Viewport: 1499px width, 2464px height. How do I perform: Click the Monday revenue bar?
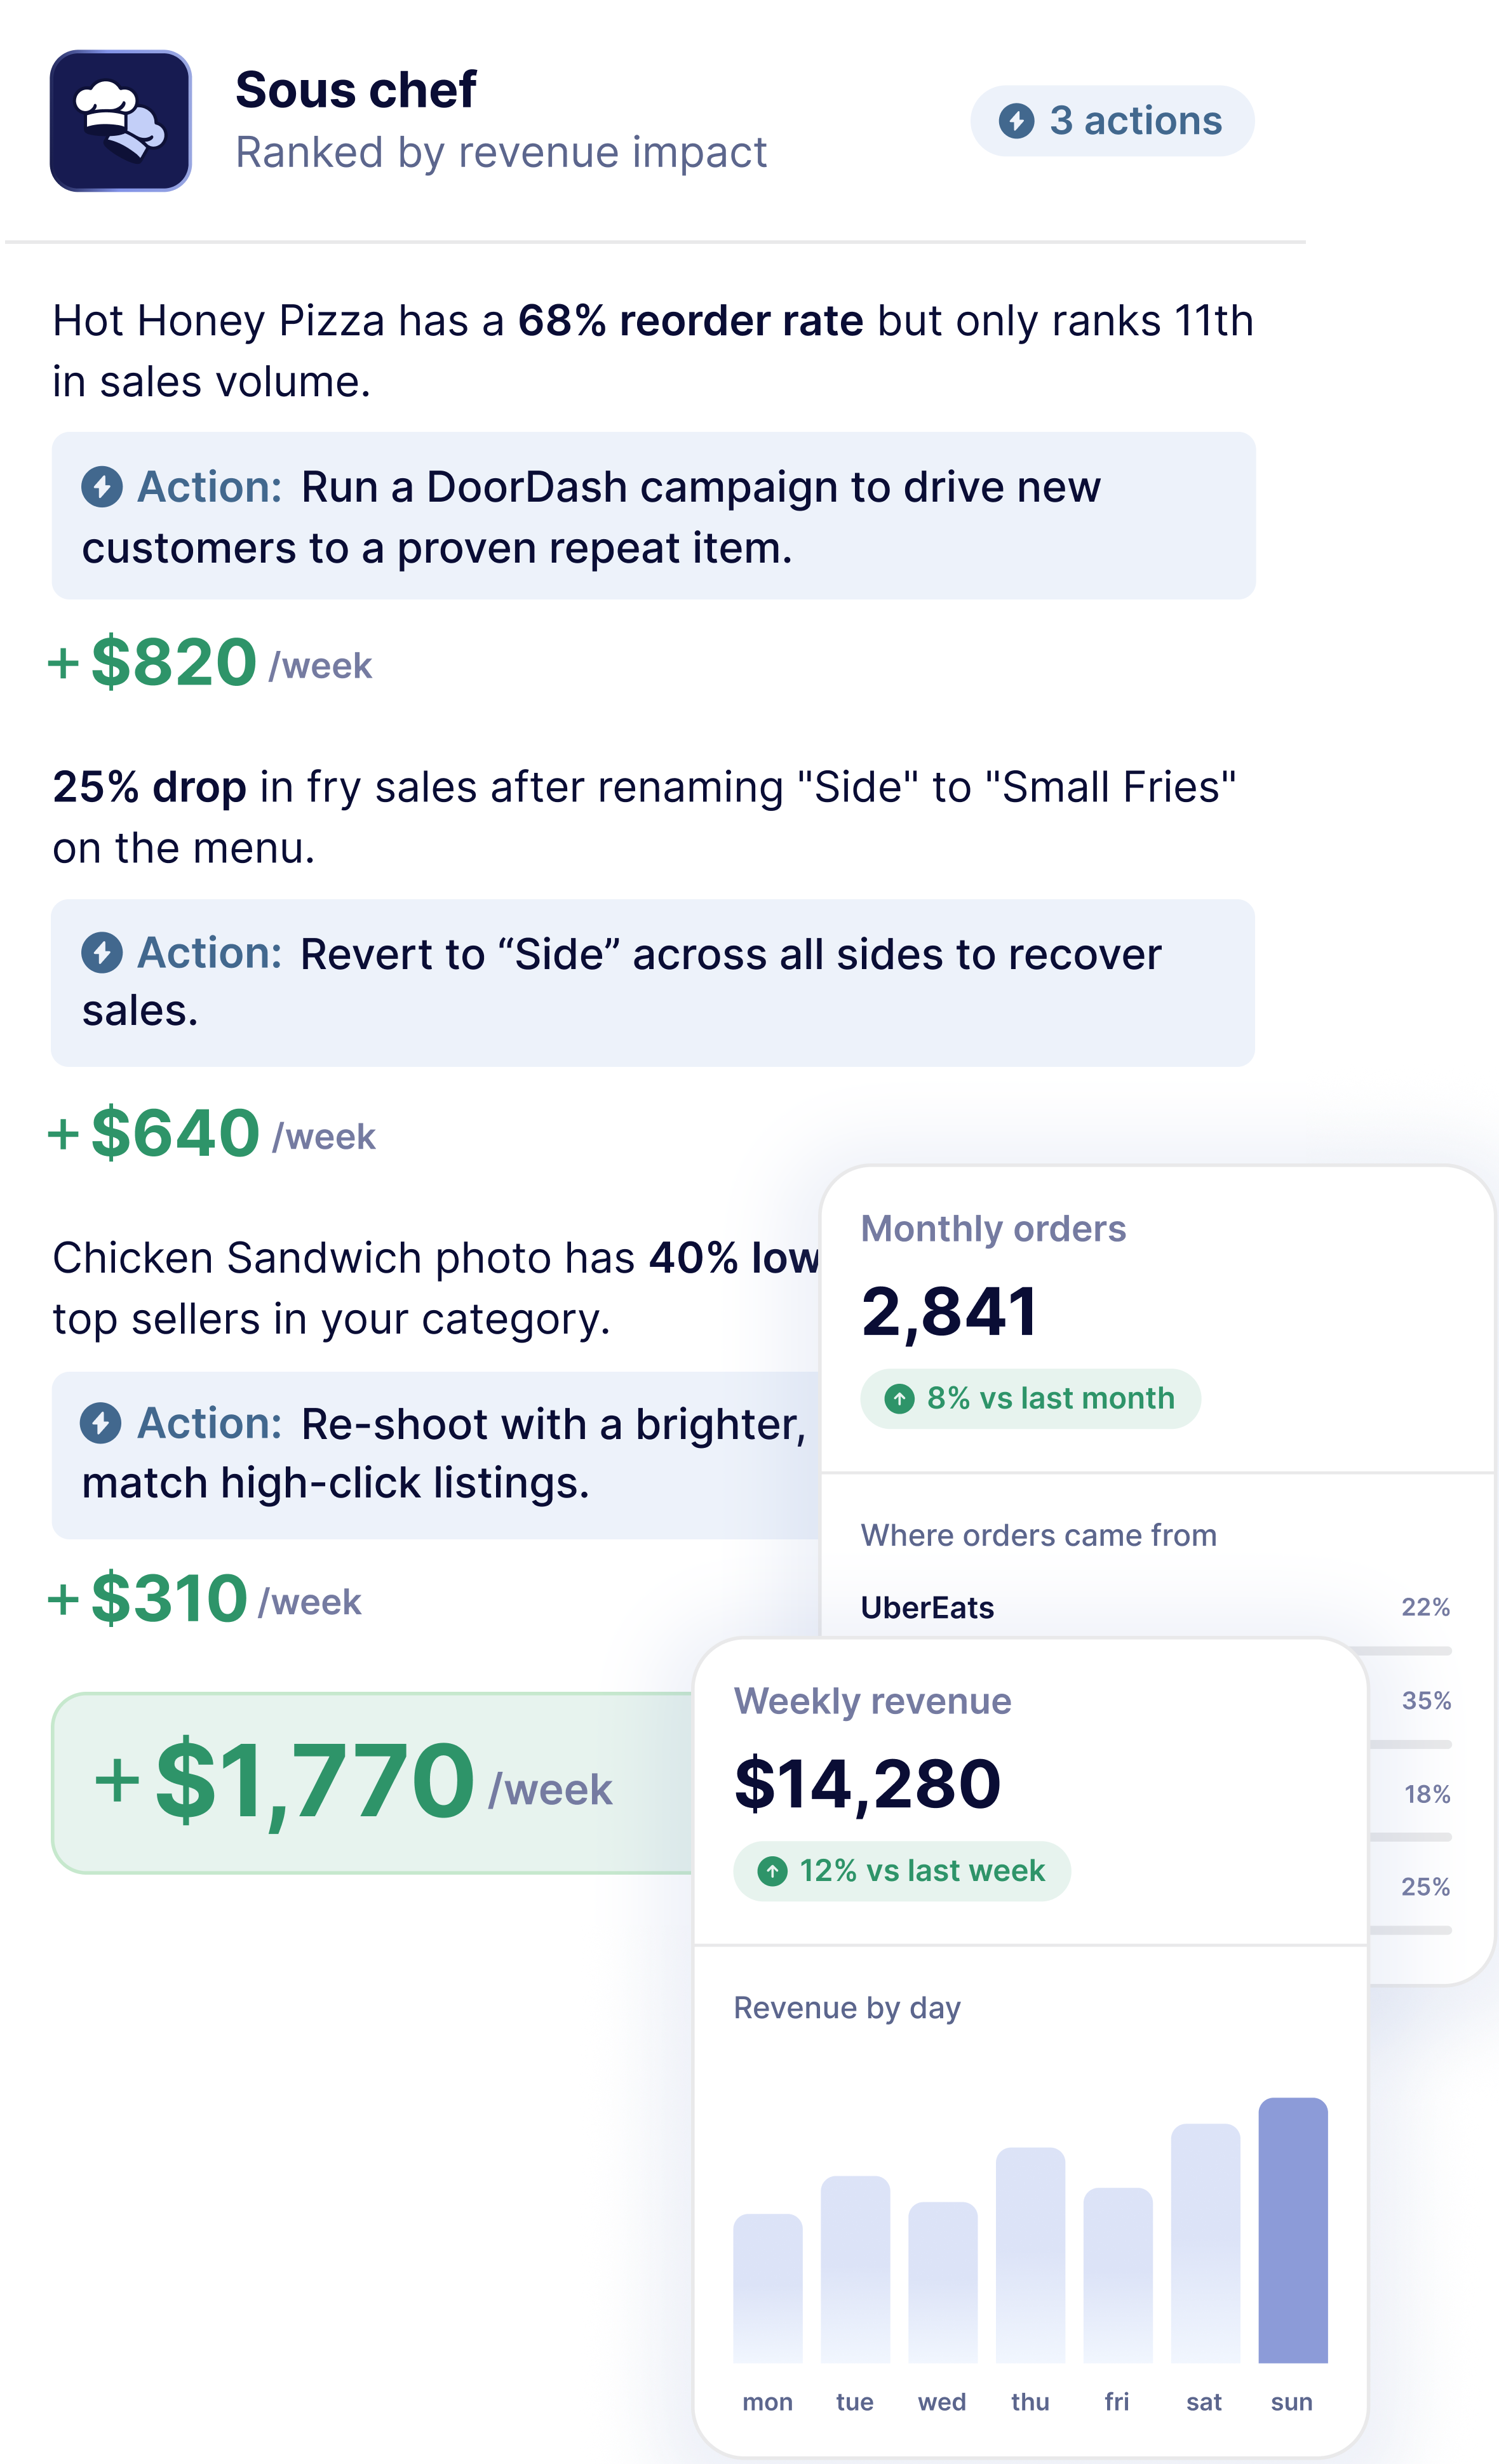(x=768, y=2288)
